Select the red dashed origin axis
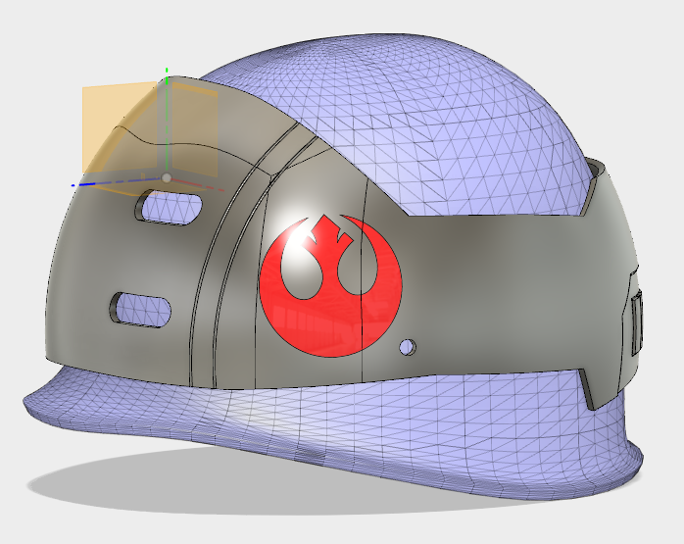 tap(199, 185)
